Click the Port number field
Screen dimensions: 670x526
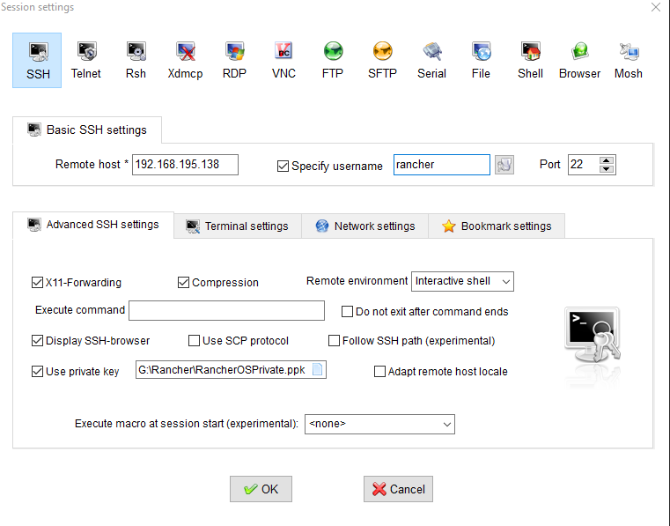[584, 165]
